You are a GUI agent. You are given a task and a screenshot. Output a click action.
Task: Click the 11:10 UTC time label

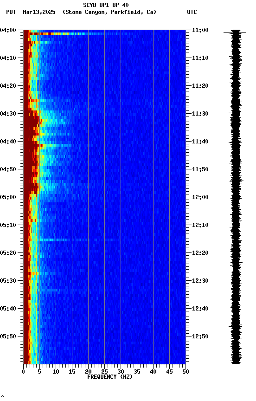pos(200,58)
